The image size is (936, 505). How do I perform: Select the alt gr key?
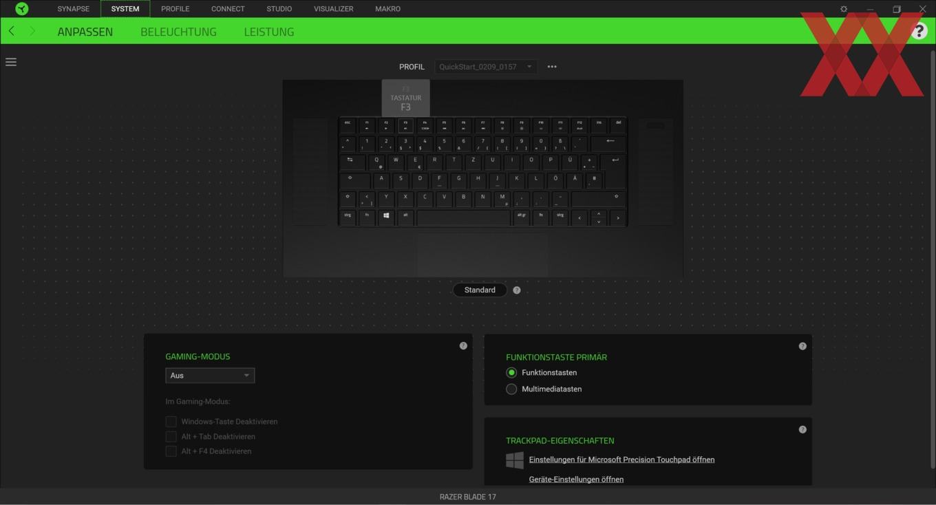click(x=521, y=217)
